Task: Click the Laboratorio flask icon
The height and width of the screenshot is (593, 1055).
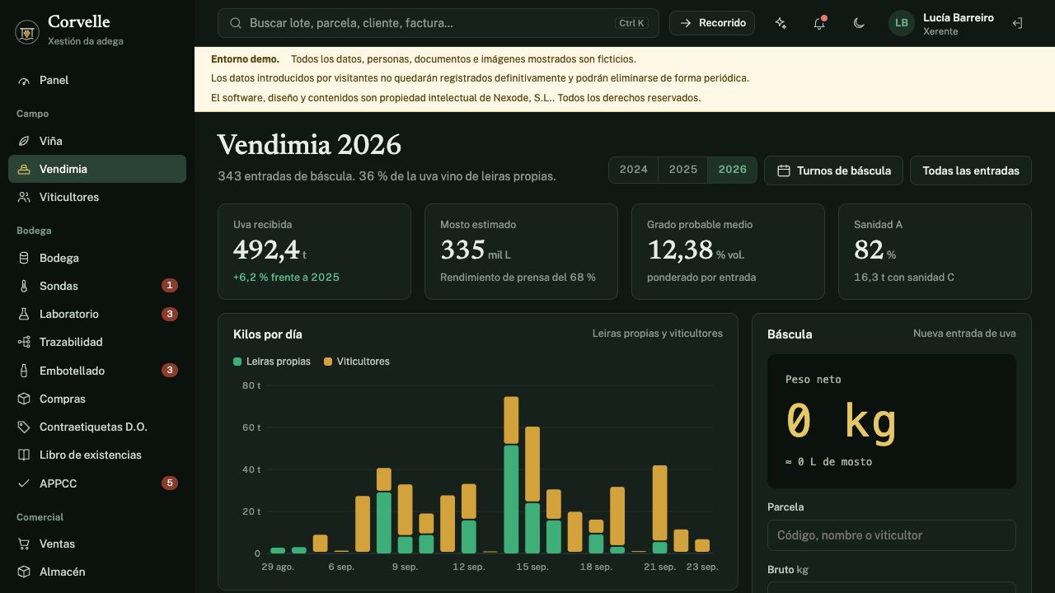Action: [x=24, y=315]
